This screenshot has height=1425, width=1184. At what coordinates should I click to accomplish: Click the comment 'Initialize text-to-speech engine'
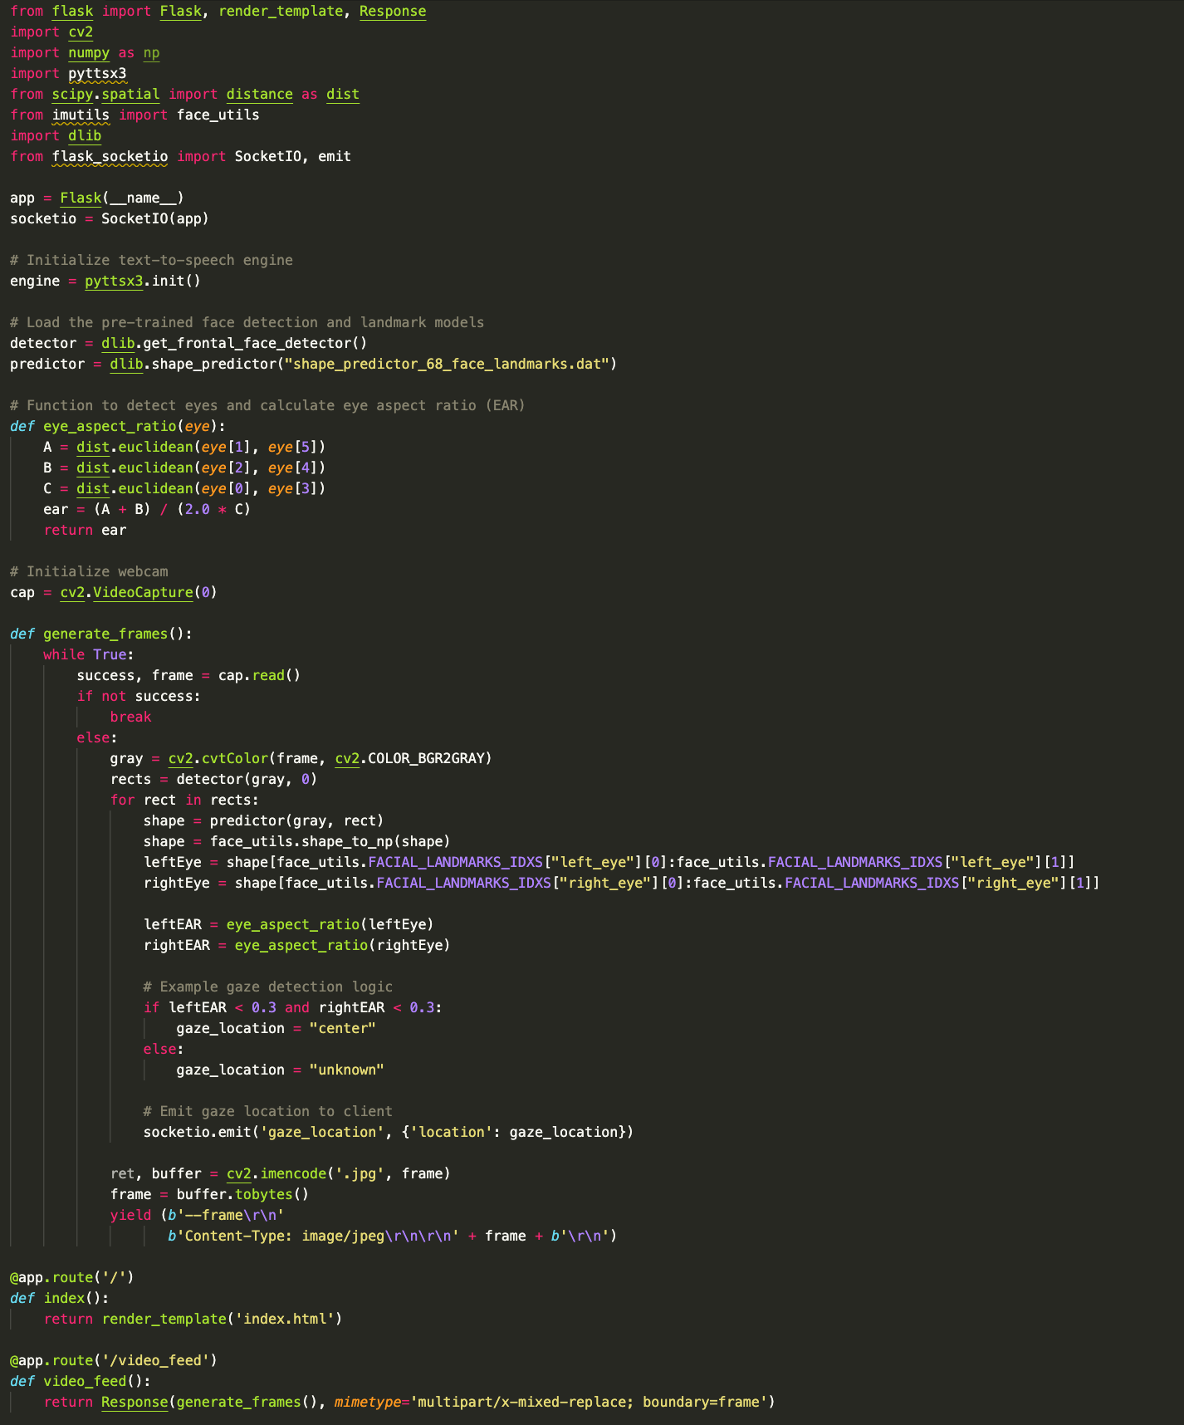point(151,261)
